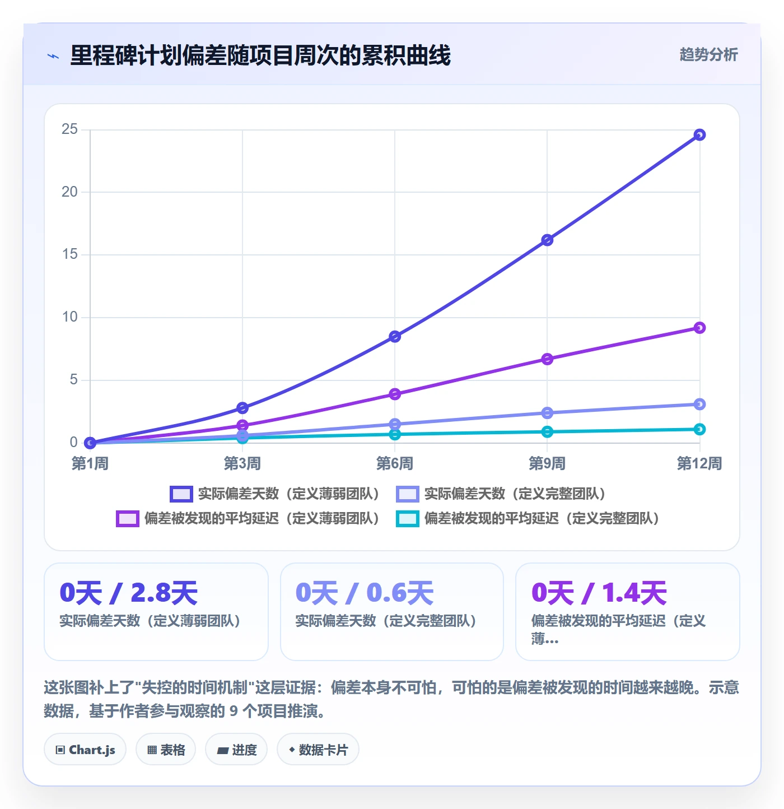784x809 pixels.
Task: Select the 表格 tag
Action: pyautogui.click(x=166, y=750)
